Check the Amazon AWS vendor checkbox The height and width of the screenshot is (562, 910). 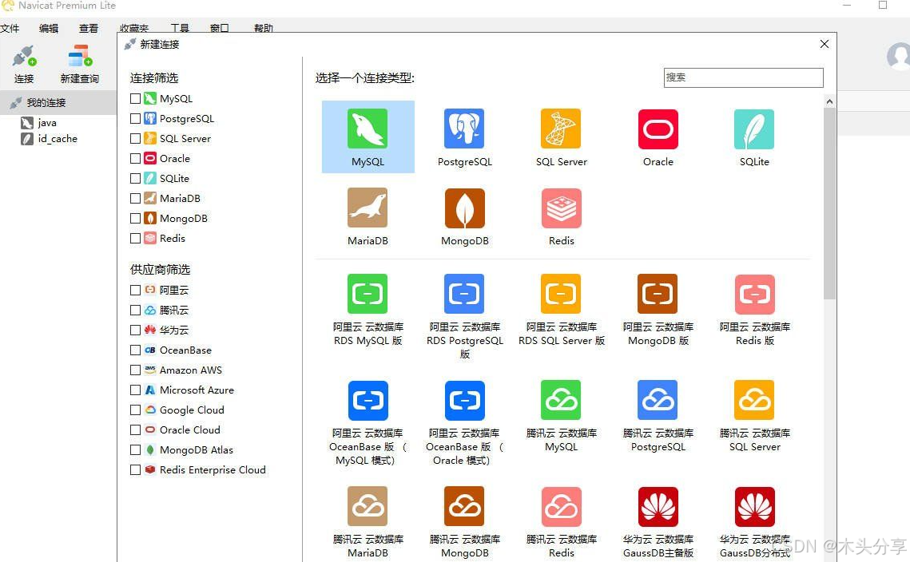(x=135, y=370)
